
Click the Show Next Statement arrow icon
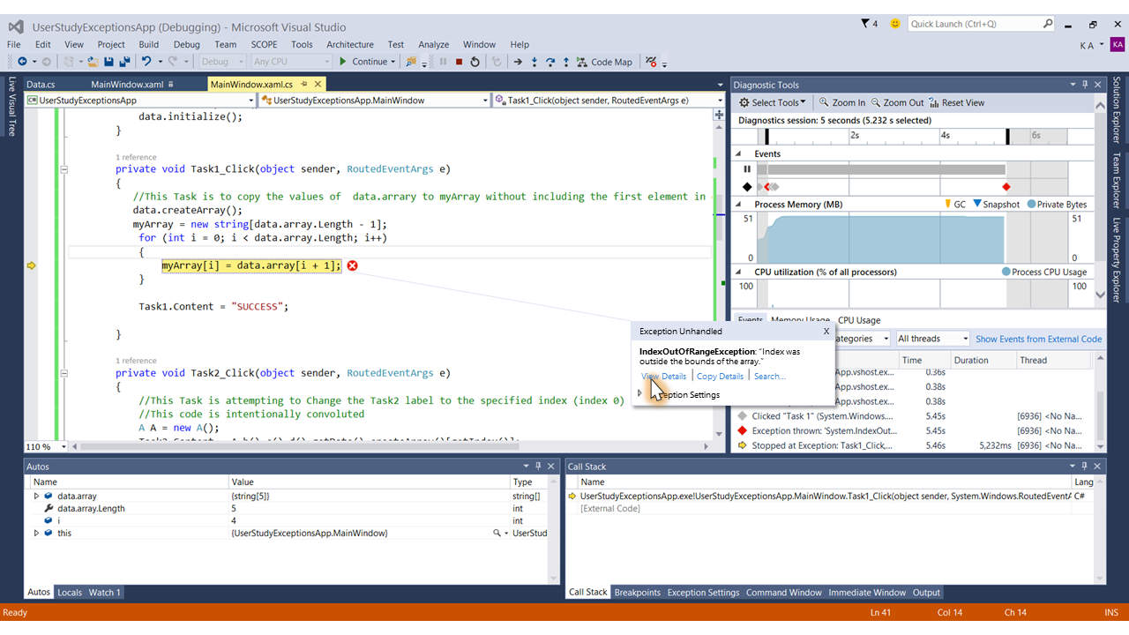click(519, 62)
